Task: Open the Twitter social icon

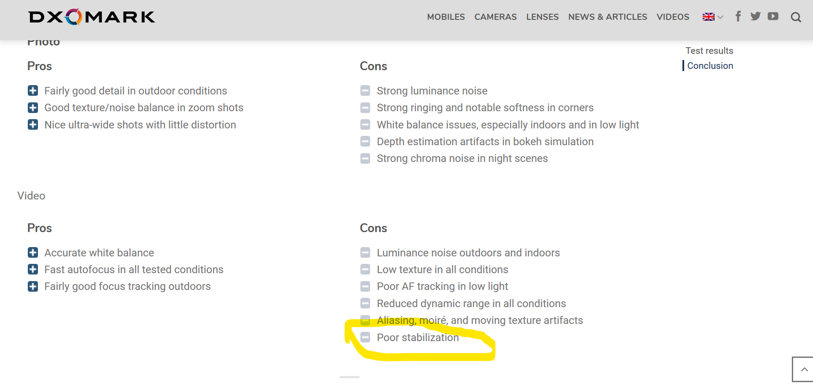Action: click(x=755, y=16)
